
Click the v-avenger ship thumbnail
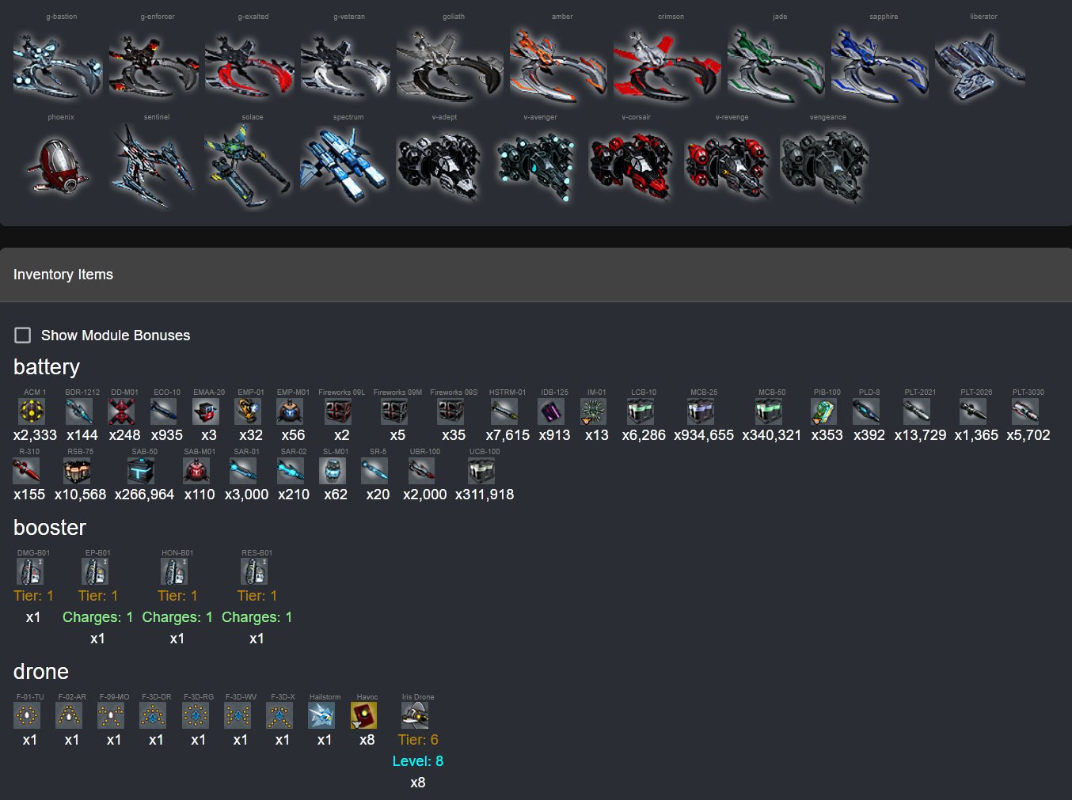coord(537,166)
